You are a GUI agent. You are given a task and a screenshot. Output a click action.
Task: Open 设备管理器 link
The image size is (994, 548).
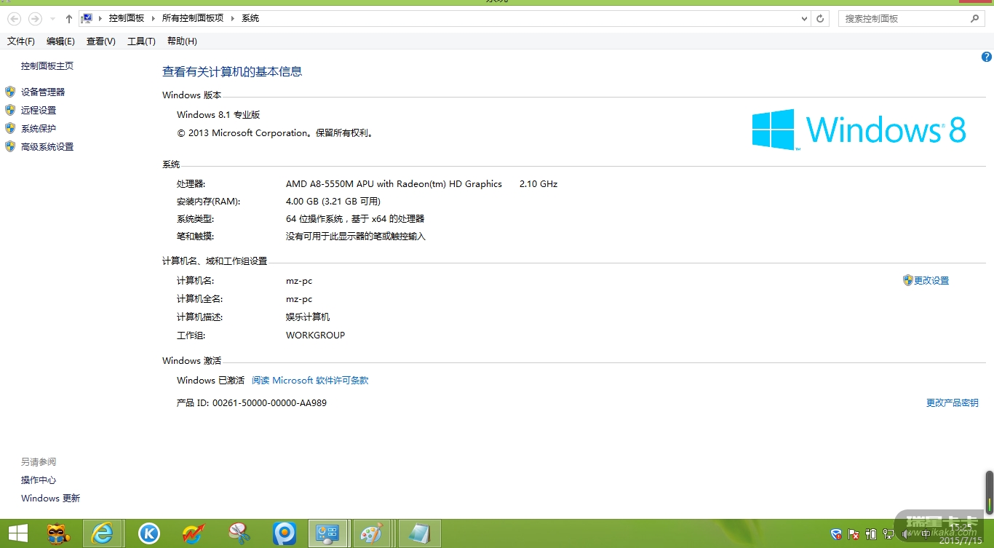tap(43, 92)
